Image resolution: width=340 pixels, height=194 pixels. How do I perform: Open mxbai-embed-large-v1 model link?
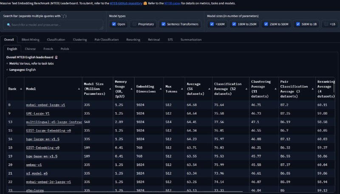pos(45,105)
